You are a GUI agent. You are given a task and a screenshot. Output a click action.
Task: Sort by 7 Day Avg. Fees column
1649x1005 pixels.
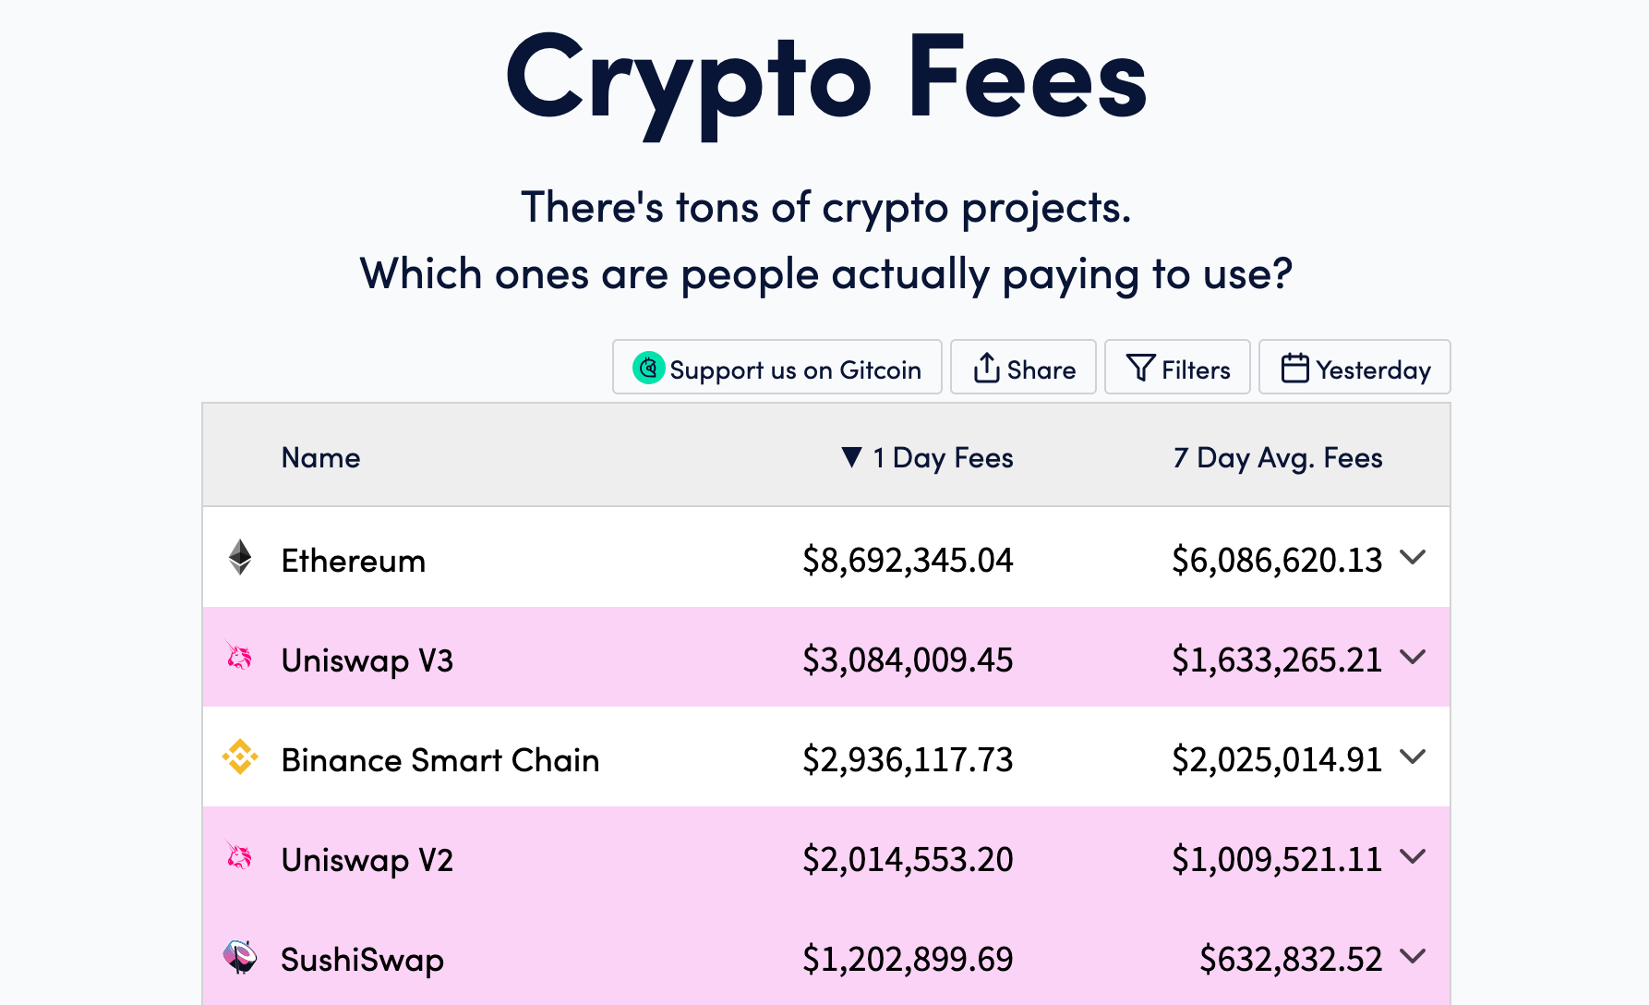pyautogui.click(x=1277, y=458)
